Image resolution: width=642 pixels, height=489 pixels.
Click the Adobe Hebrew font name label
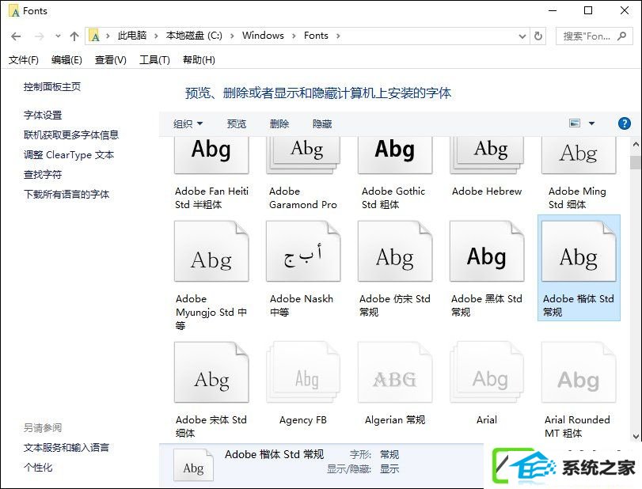coord(487,191)
